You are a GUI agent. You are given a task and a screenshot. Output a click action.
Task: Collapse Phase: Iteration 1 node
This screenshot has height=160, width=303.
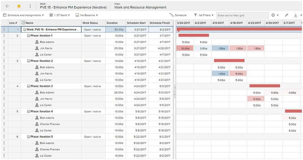(x=28, y=36)
